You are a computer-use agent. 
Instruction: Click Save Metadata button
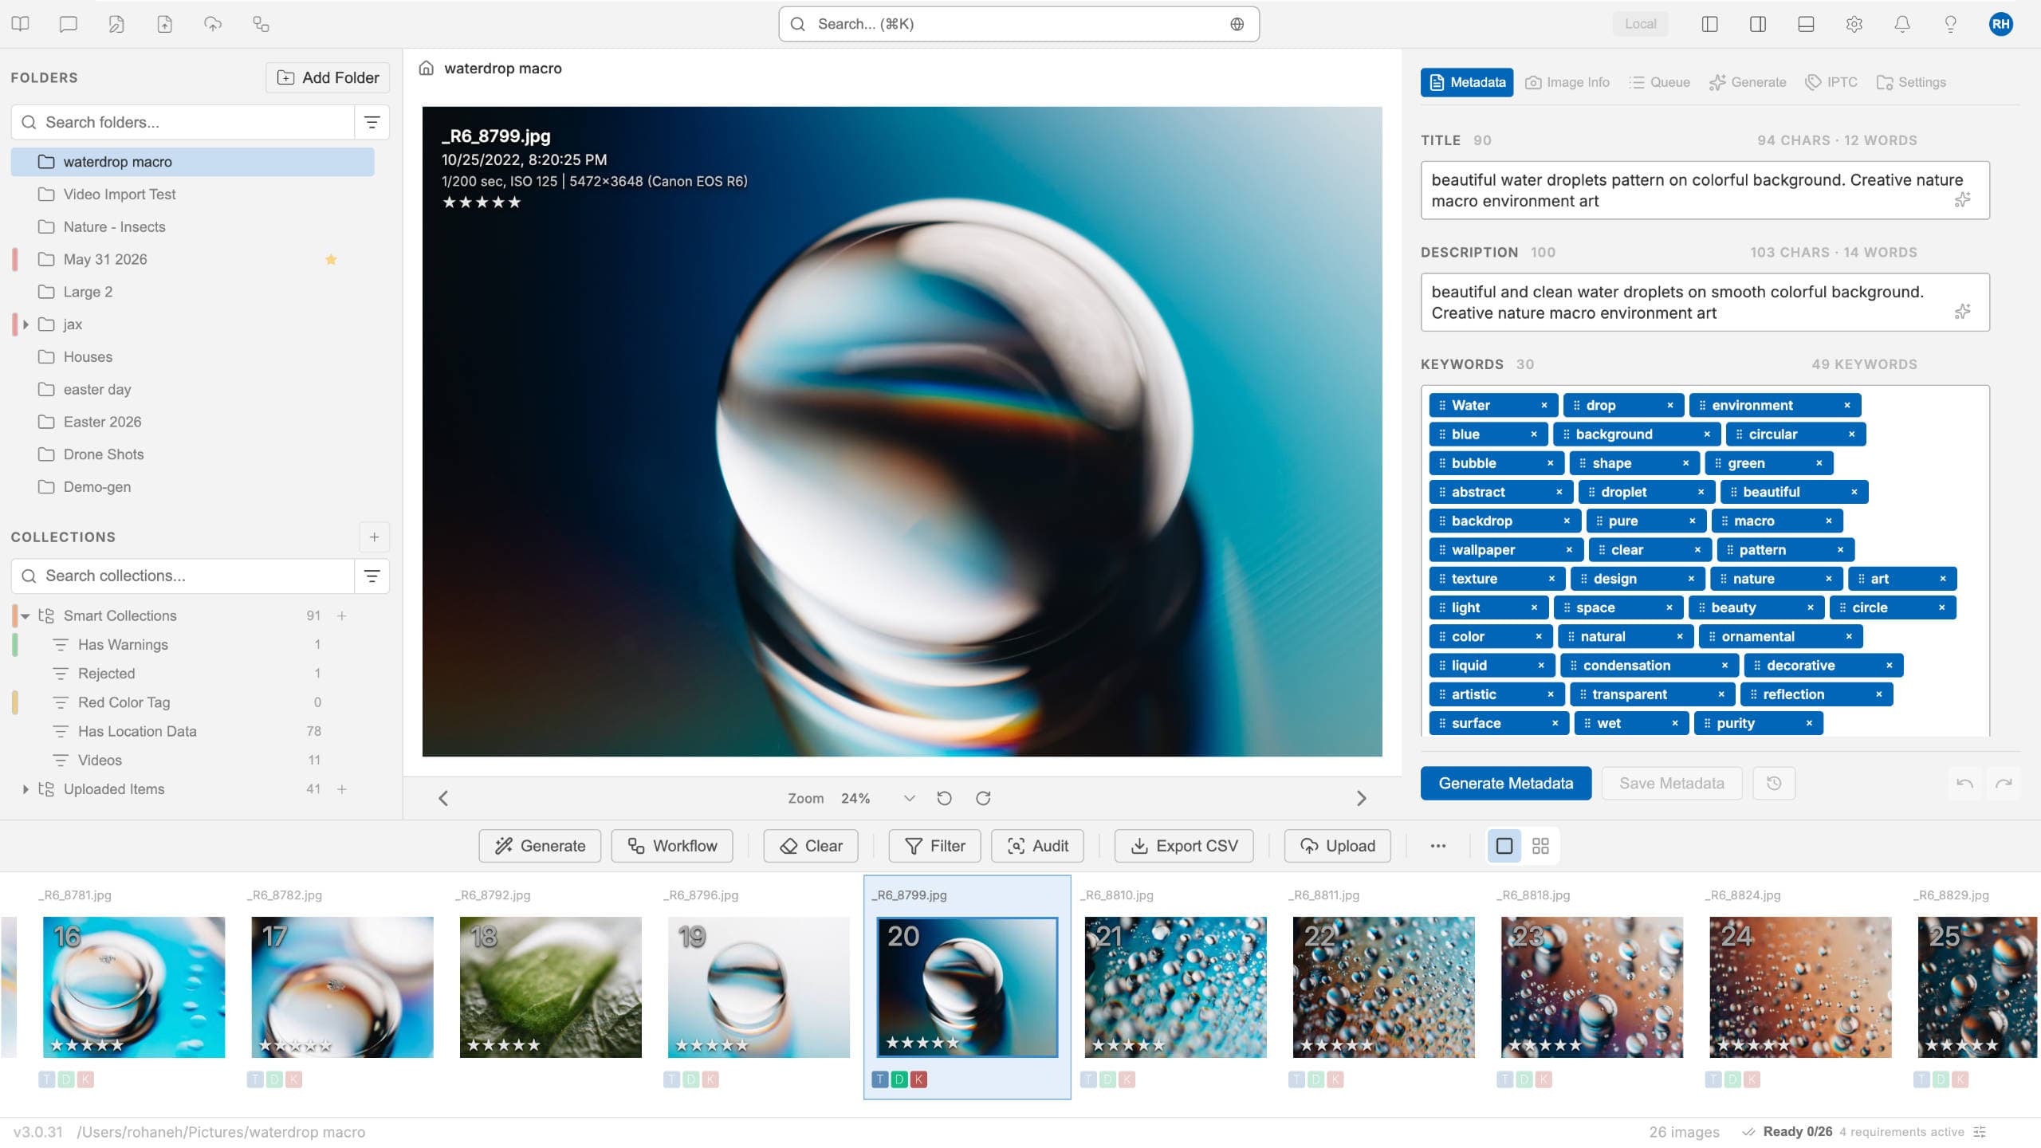tap(1671, 783)
